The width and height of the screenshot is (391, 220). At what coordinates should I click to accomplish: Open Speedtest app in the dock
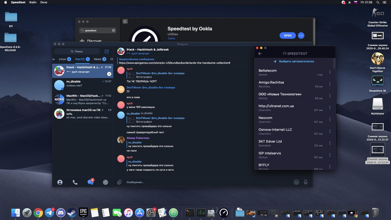[224, 212]
